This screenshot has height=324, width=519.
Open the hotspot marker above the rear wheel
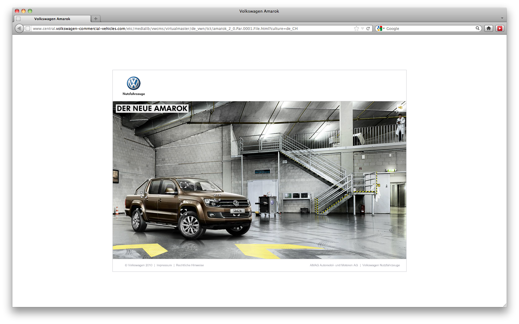(x=140, y=211)
